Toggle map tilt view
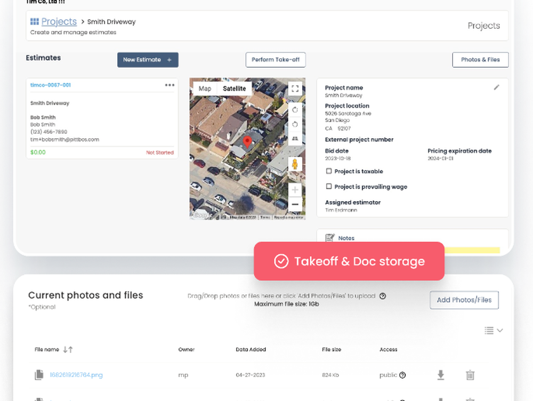The image size is (533, 401). (295, 139)
